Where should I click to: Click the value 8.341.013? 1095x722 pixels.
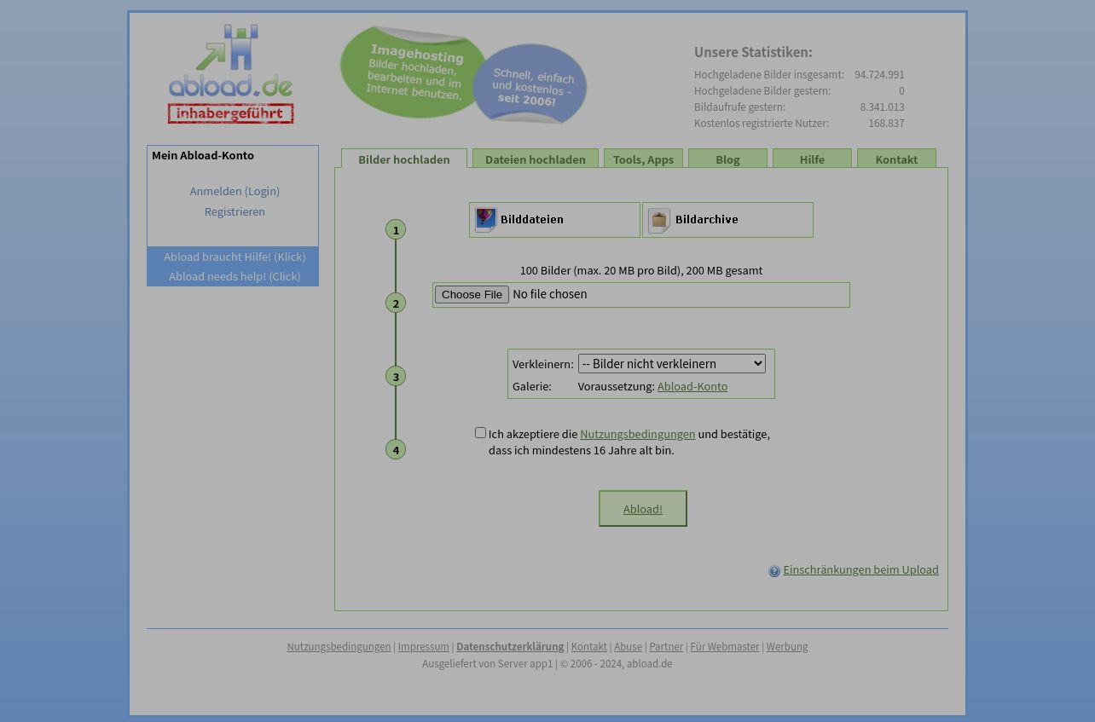tap(882, 107)
